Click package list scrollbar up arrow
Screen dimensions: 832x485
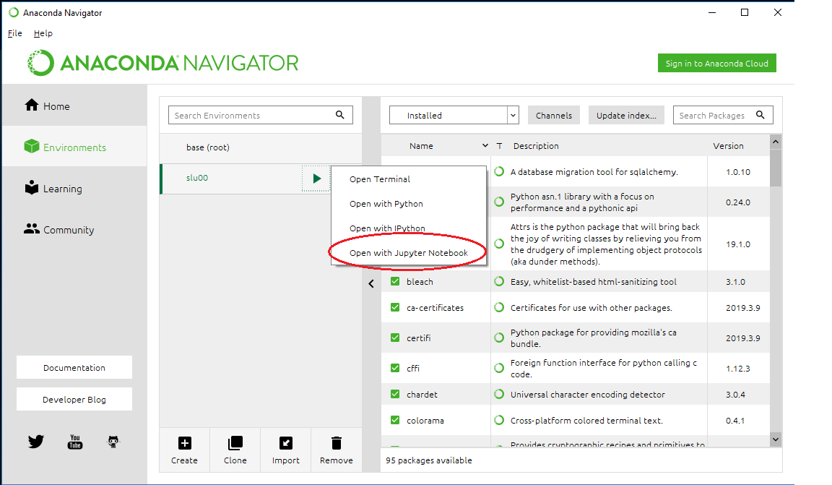pyautogui.click(x=776, y=142)
